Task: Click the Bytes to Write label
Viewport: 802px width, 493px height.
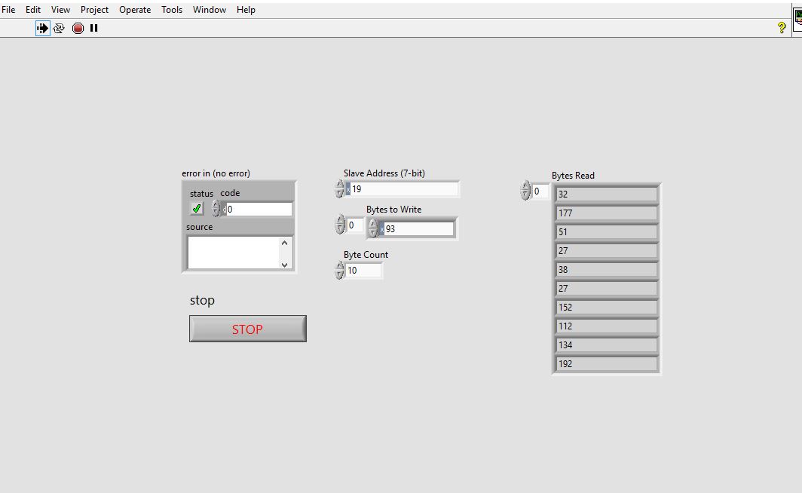Action: (393, 210)
